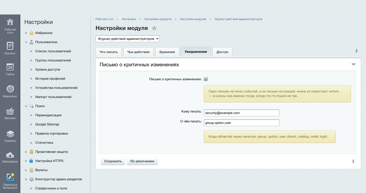Screen dimensions: 366x193
Task: Expand the Валюты tree node
Action: coord(26,170)
